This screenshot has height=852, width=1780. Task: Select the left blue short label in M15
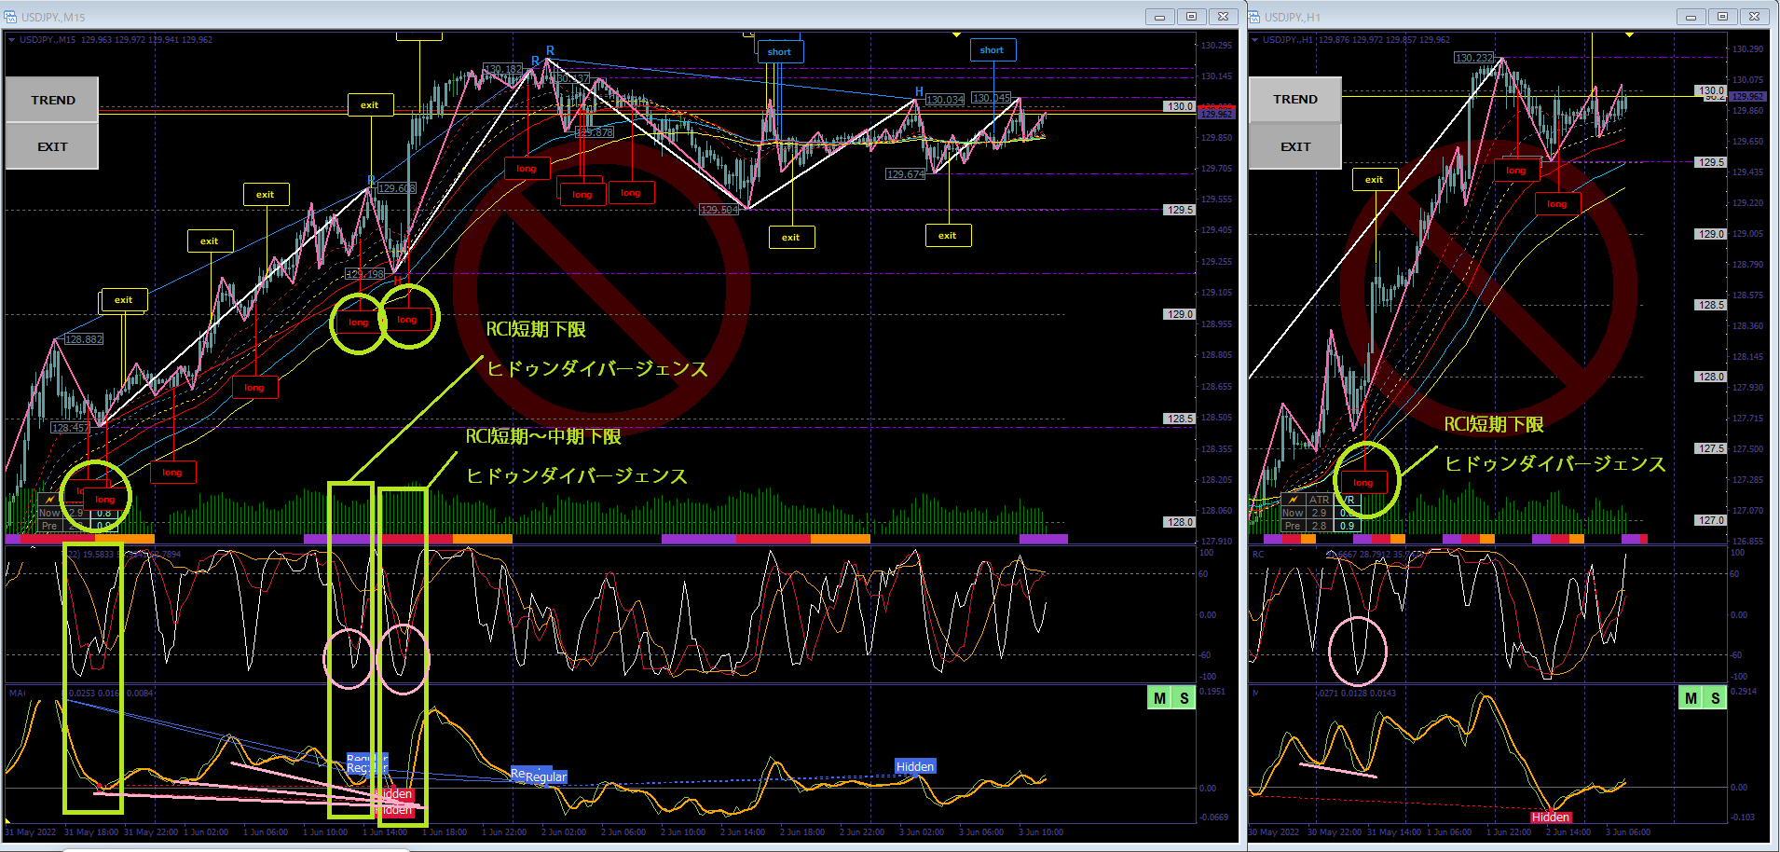point(780,52)
